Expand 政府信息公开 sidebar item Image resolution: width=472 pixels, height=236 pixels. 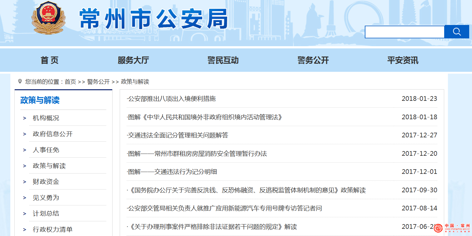(53, 134)
